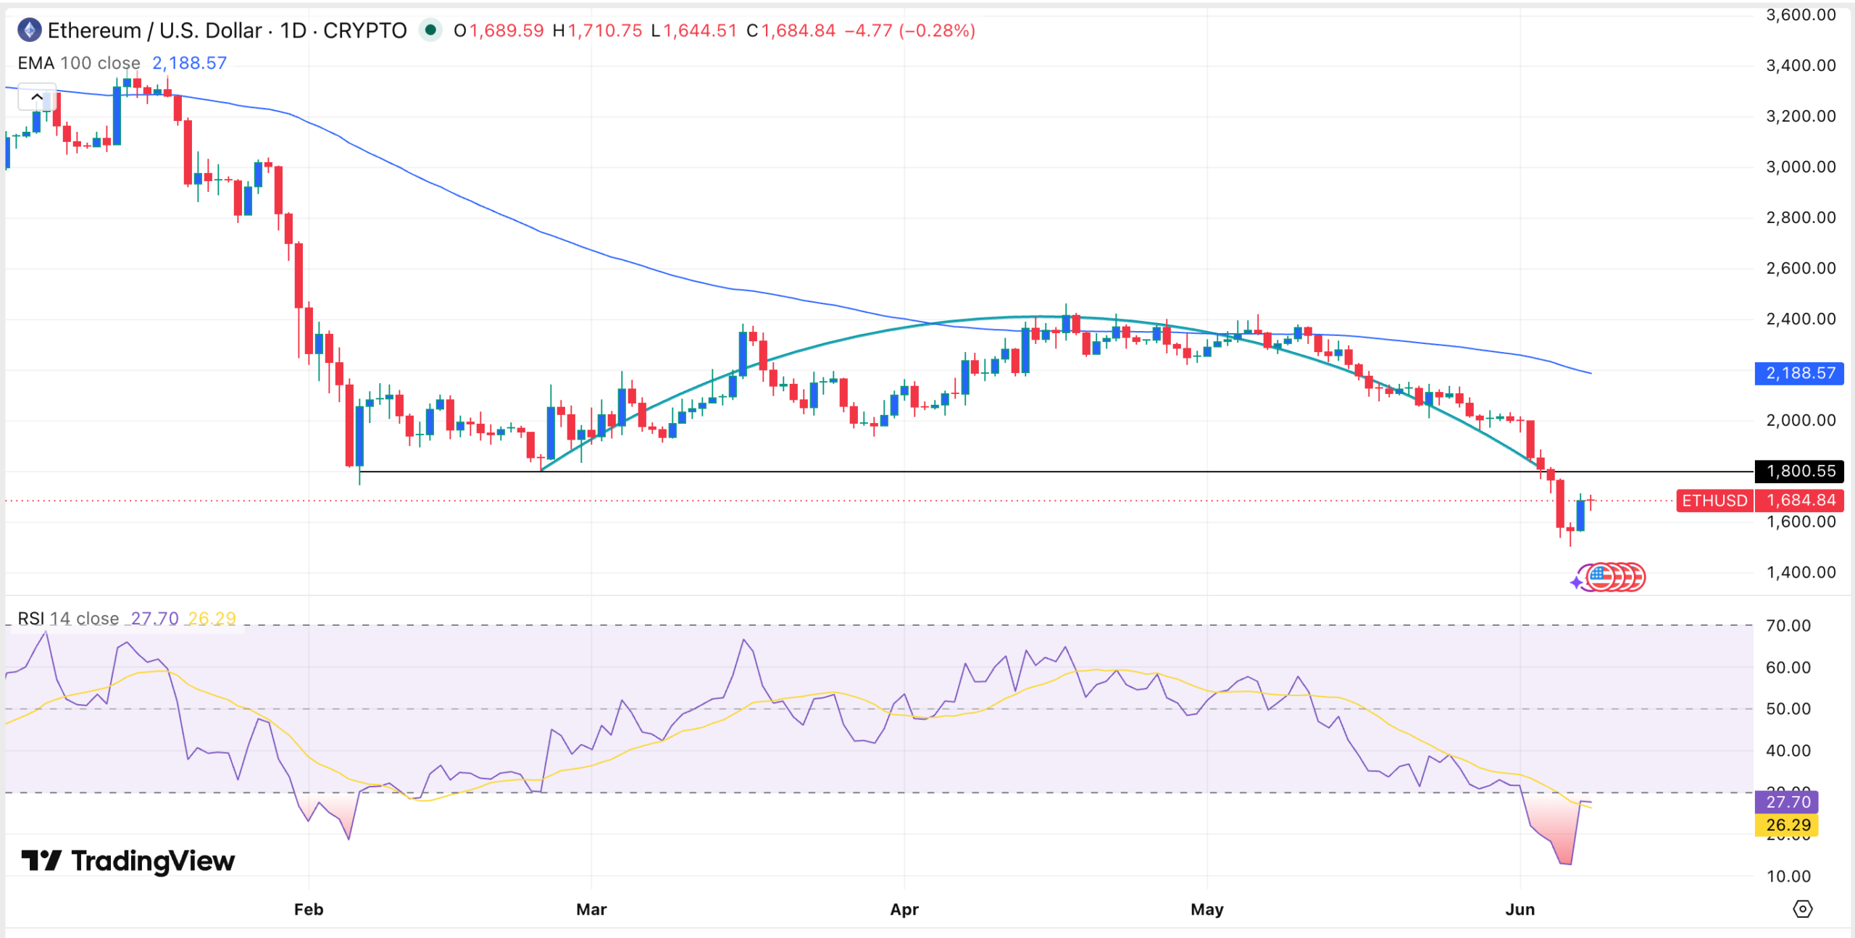
Task: Click the Mar date axis label
Action: point(591,909)
